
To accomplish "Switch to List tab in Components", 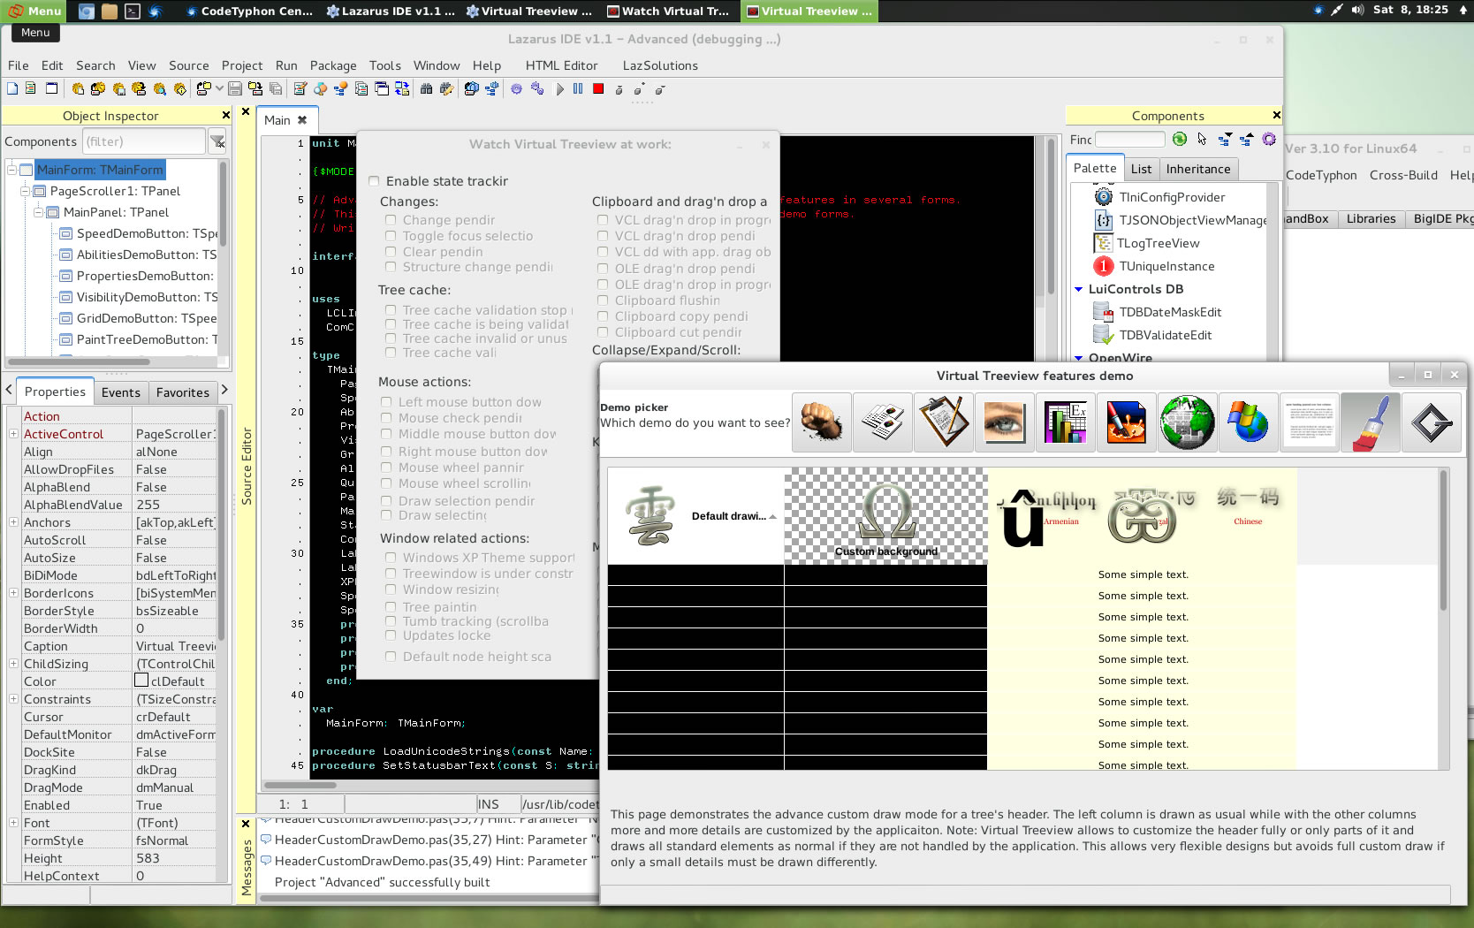I will point(1141,169).
